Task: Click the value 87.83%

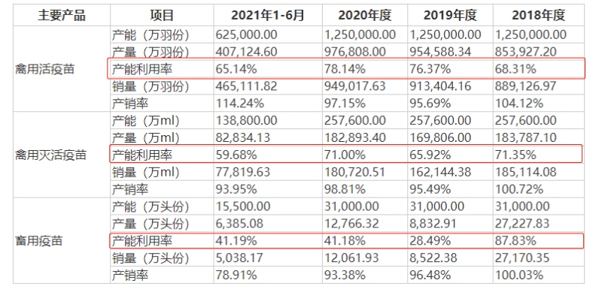Action: (515, 241)
